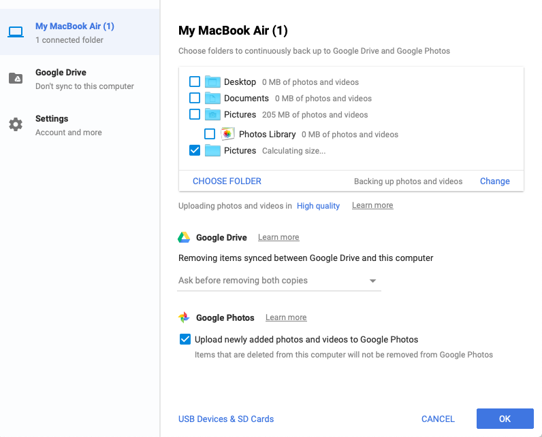
Task: Click the CANCEL button
Action: click(x=438, y=419)
